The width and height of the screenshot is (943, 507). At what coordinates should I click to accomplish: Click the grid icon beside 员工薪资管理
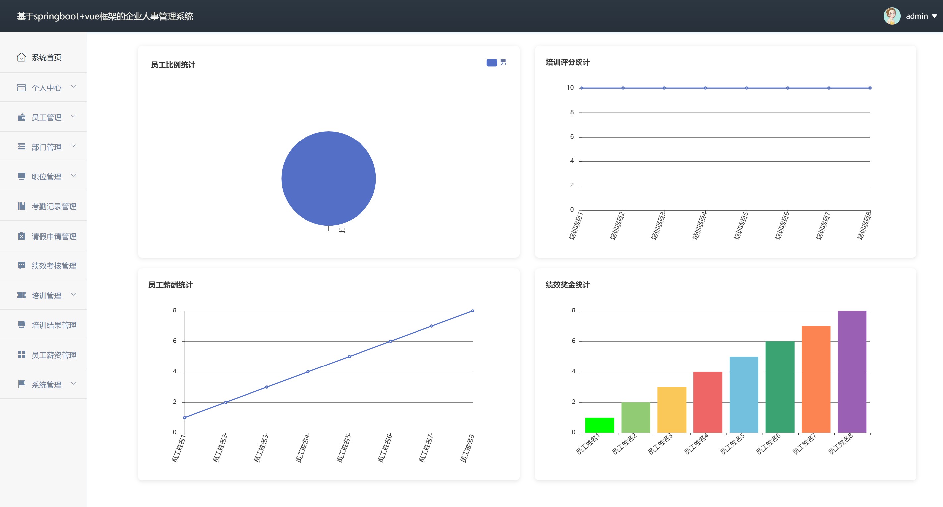21,354
